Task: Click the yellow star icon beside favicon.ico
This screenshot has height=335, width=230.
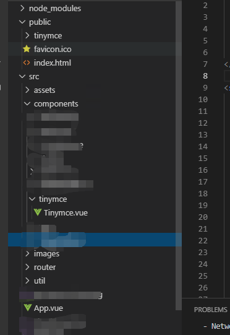Action: [27, 49]
